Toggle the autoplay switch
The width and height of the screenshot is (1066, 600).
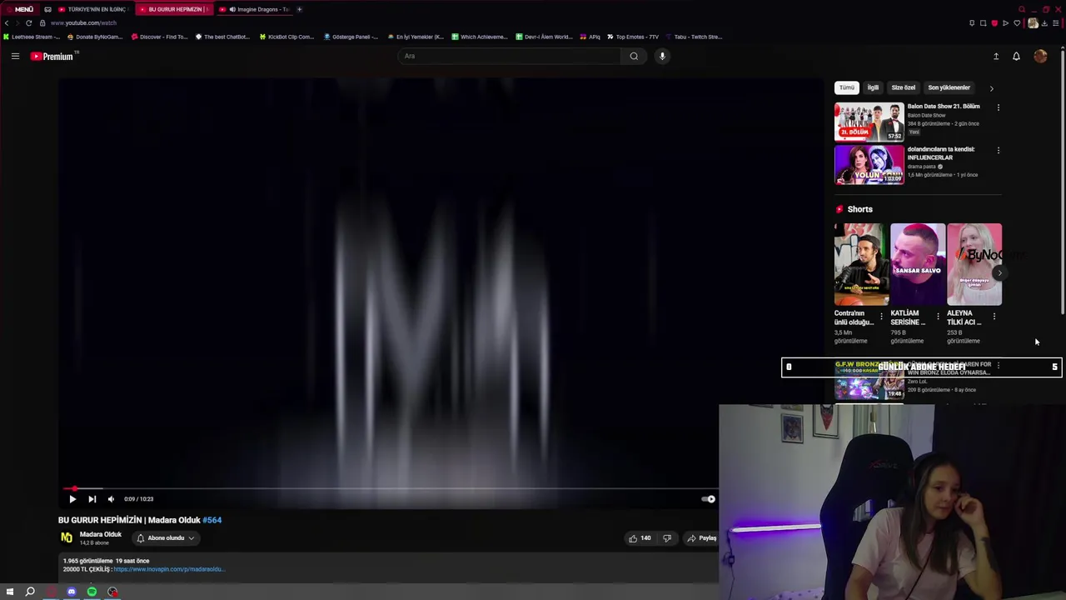[708, 499]
